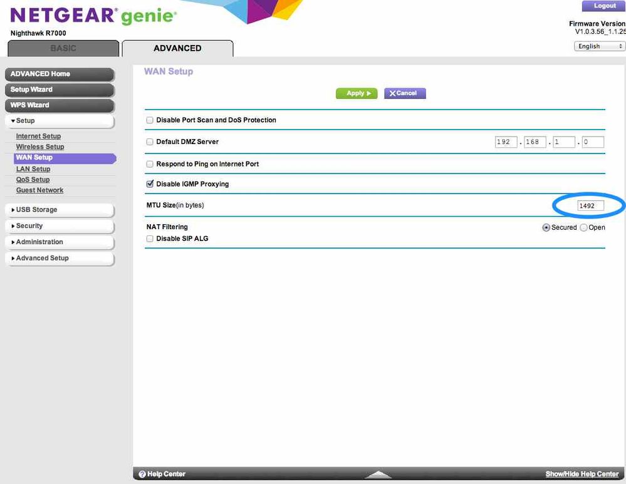Click the MTU Size input field

coord(590,205)
